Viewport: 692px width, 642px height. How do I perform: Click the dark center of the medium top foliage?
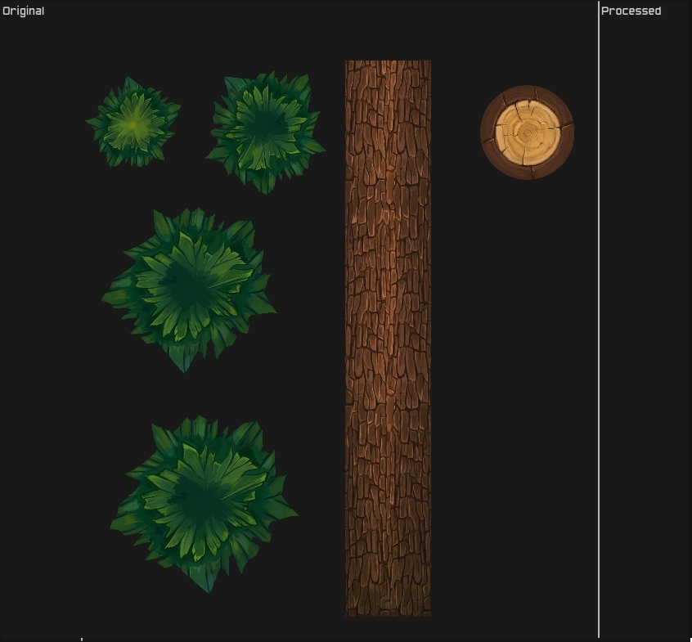(265, 126)
